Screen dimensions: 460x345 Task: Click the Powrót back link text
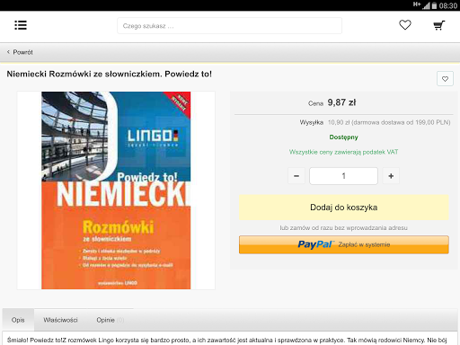[x=22, y=52]
